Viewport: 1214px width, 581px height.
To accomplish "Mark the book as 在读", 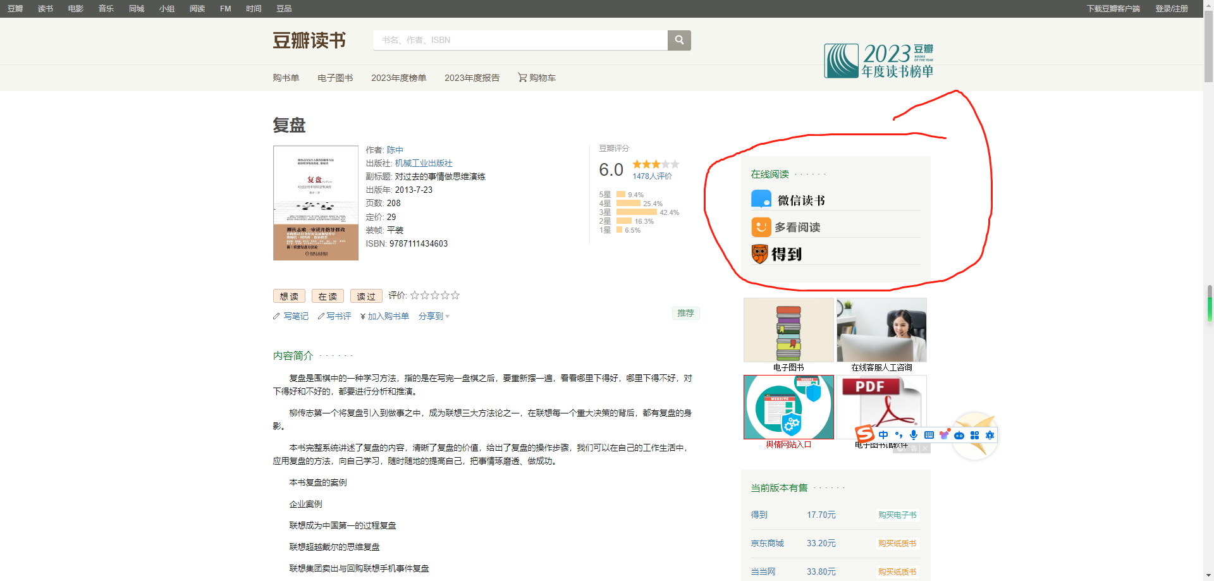I will pos(328,296).
